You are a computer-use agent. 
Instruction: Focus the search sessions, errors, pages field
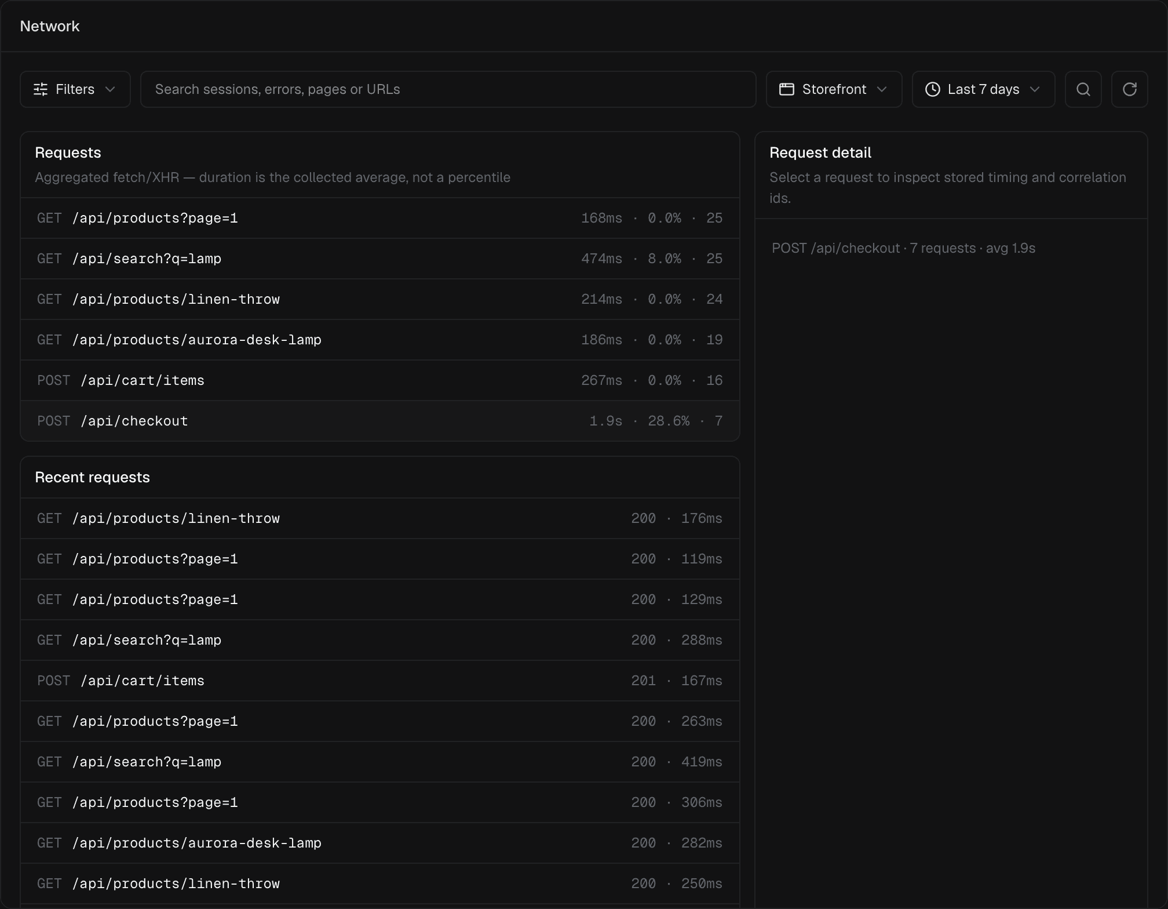point(448,89)
